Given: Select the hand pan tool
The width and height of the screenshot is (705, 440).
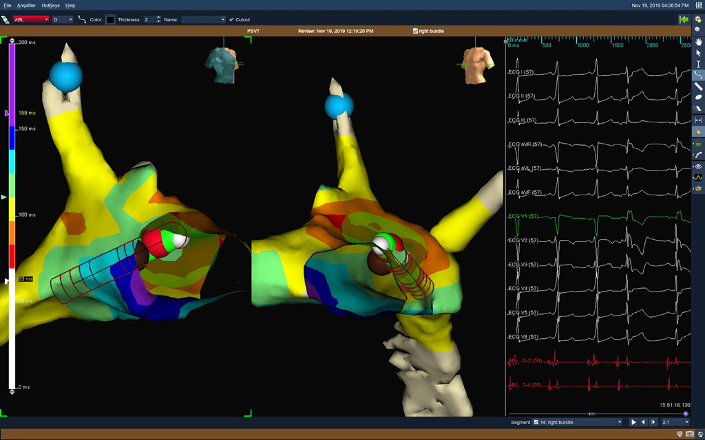Looking at the screenshot, I should [x=698, y=41].
